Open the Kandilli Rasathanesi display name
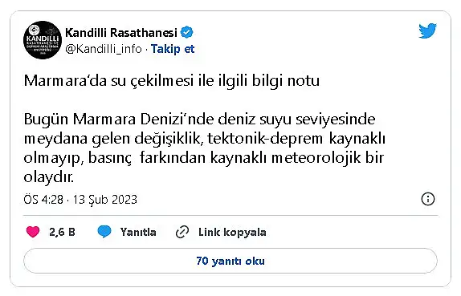 click(121, 33)
